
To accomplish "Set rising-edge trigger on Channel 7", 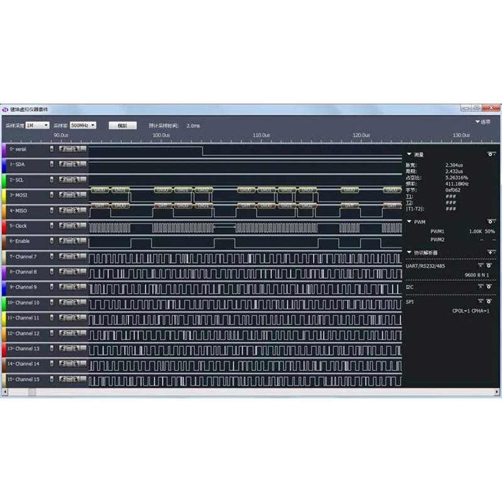I will [x=62, y=257].
